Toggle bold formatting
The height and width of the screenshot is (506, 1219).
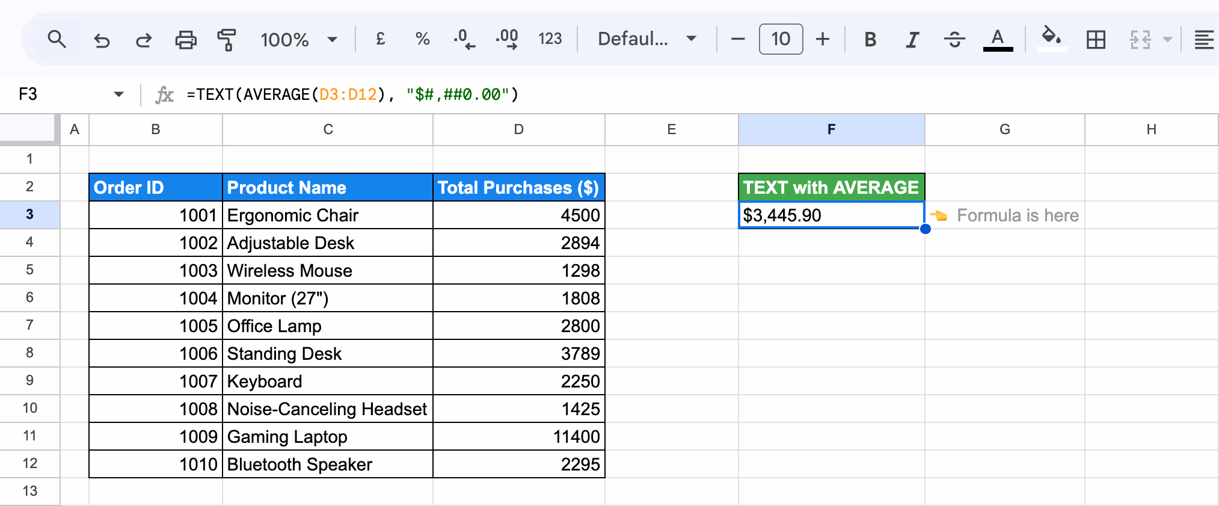870,40
